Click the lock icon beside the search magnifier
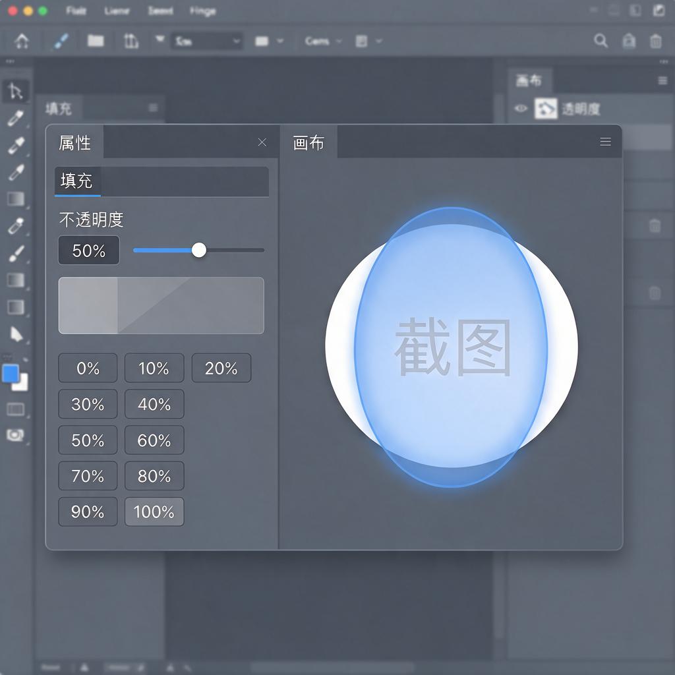The image size is (675, 675). point(629,41)
